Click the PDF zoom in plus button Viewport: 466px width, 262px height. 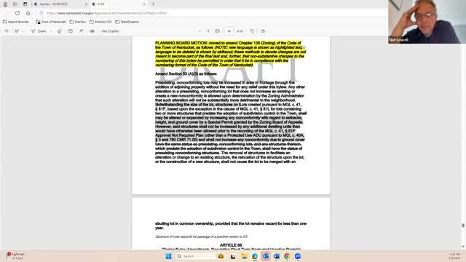tap(208, 31)
